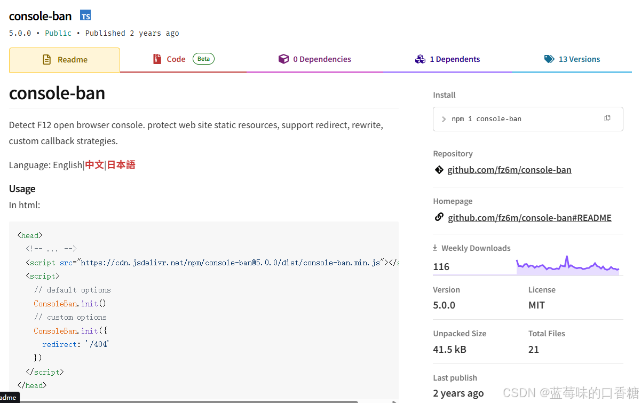Click the npm i console-ban install field
Viewport: 641px width, 403px height.
(528, 118)
